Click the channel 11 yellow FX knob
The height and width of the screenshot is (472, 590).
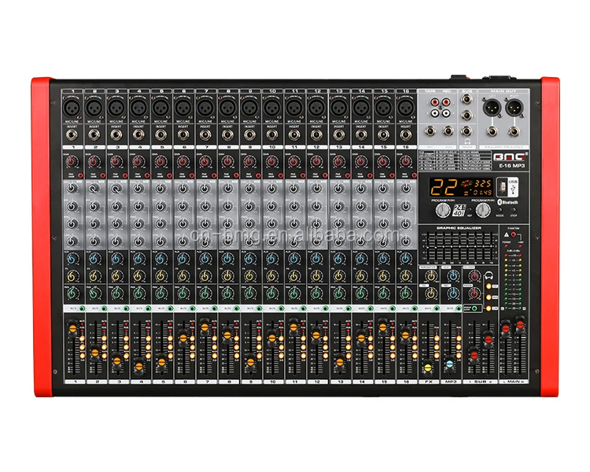point(294,276)
